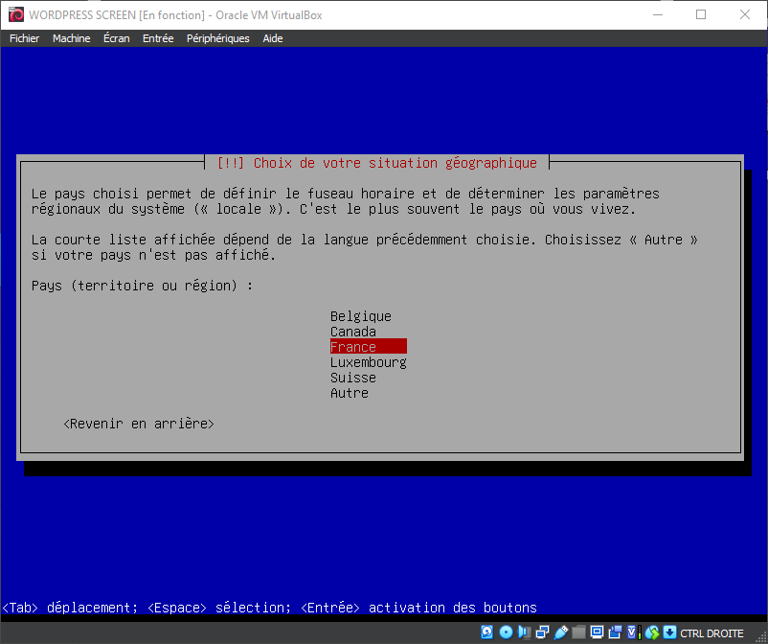Pick Suisse as the country
This screenshot has height=644, width=768.
[352, 378]
